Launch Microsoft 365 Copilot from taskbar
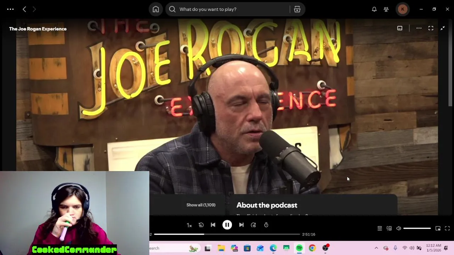Viewport: 454px width, 255px height. click(234, 248)
